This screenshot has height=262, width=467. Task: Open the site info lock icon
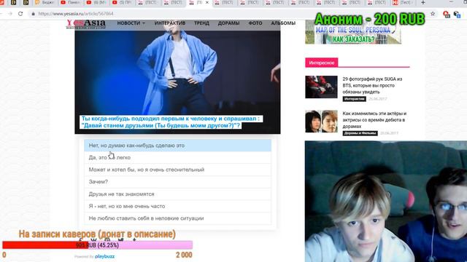pos(34,14)
